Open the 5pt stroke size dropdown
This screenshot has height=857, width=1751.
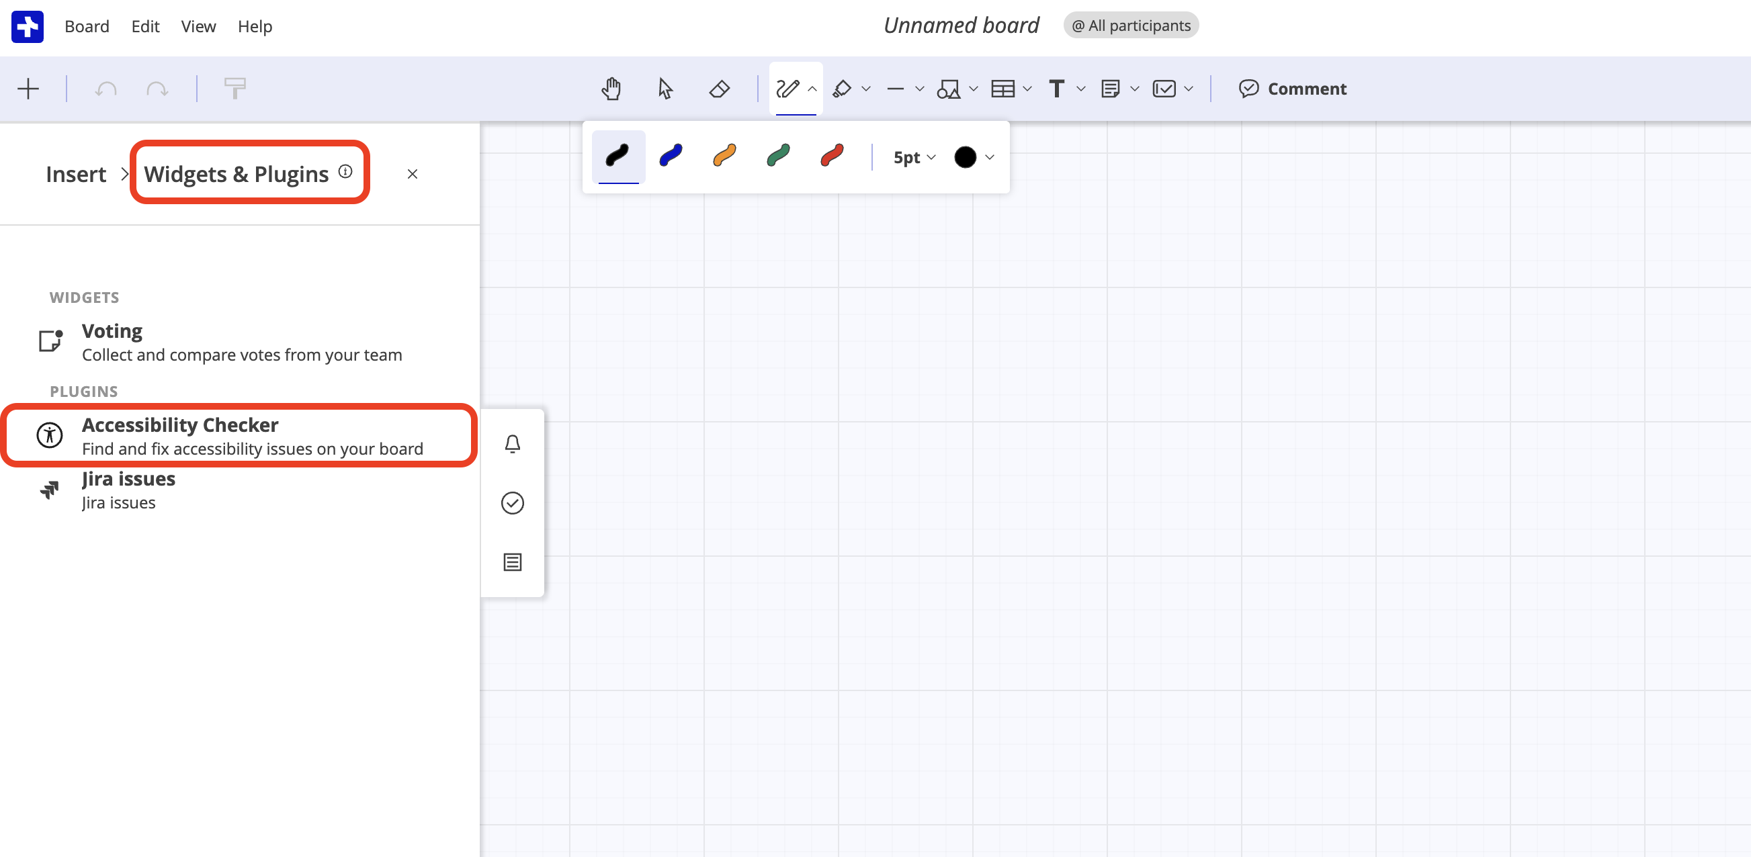[x=914, y=158]
